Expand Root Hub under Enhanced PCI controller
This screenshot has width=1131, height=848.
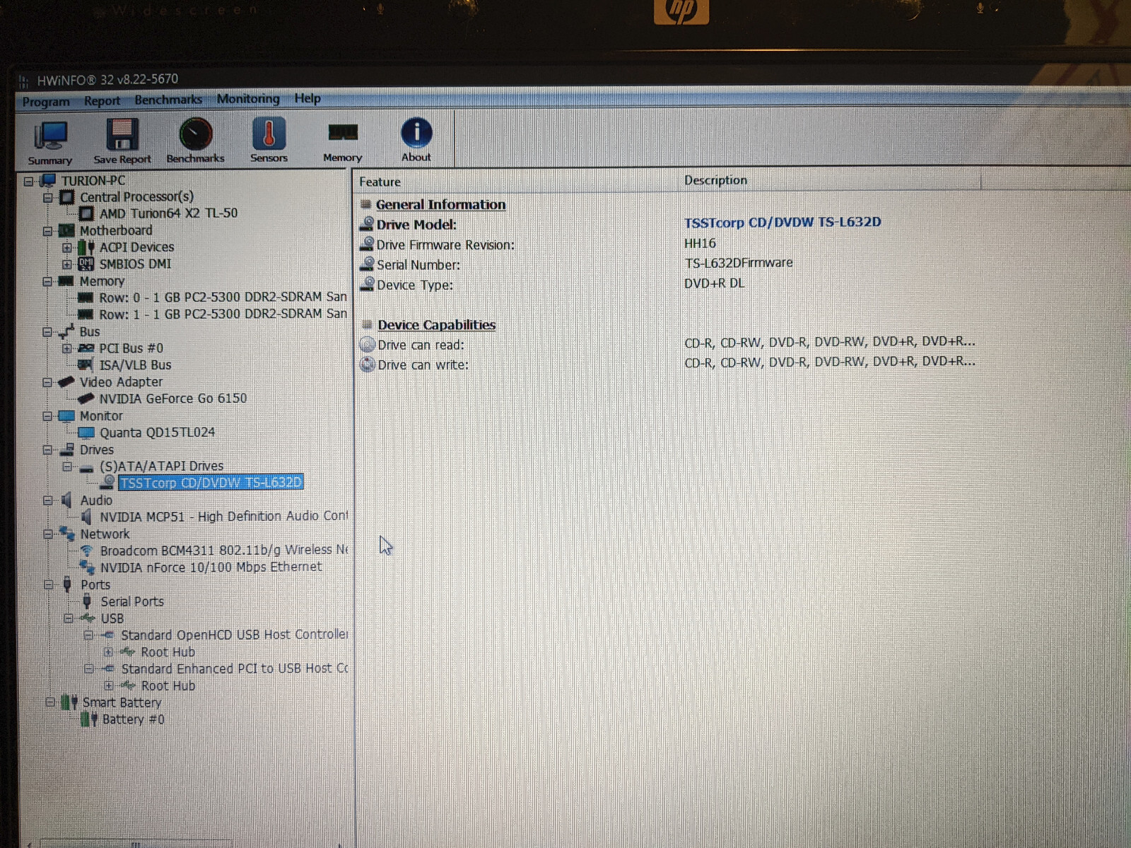[x=109, y=685]
